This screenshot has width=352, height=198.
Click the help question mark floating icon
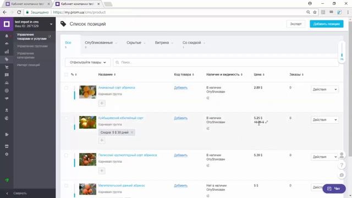pos(342,165)
